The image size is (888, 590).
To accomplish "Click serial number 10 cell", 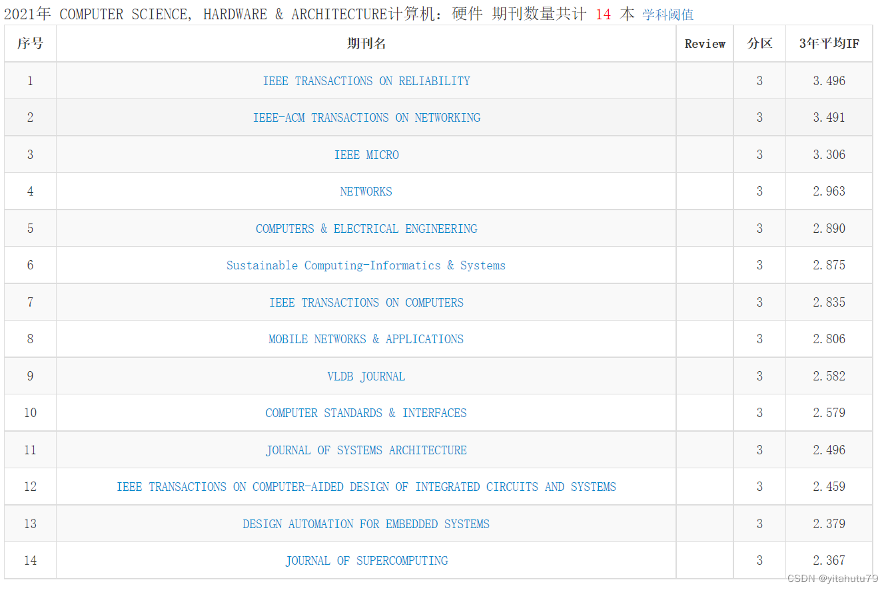I will (30, 413).
